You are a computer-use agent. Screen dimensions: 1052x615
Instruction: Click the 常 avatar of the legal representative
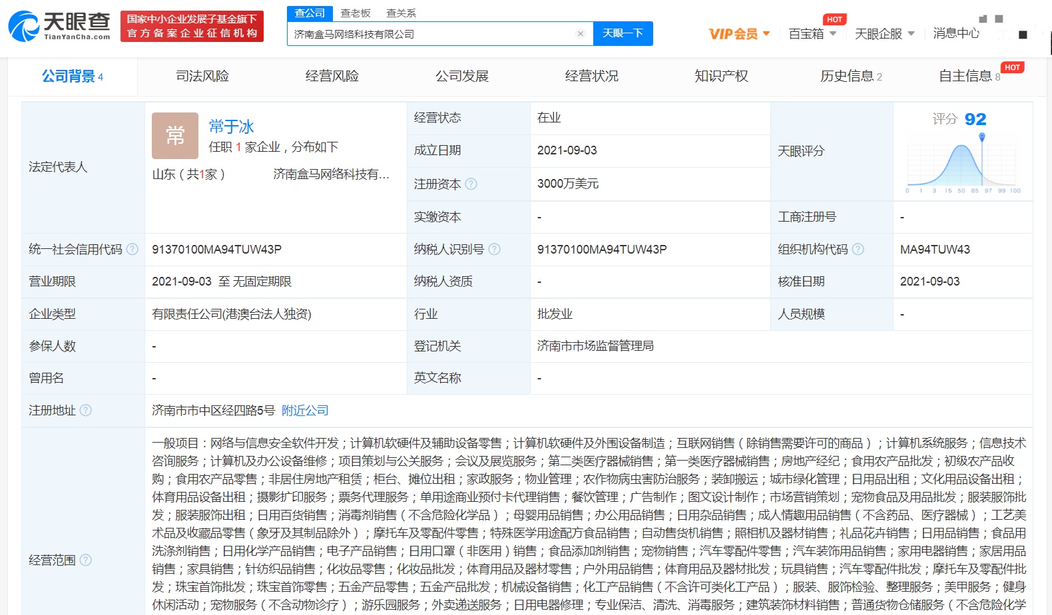point(175,136)
